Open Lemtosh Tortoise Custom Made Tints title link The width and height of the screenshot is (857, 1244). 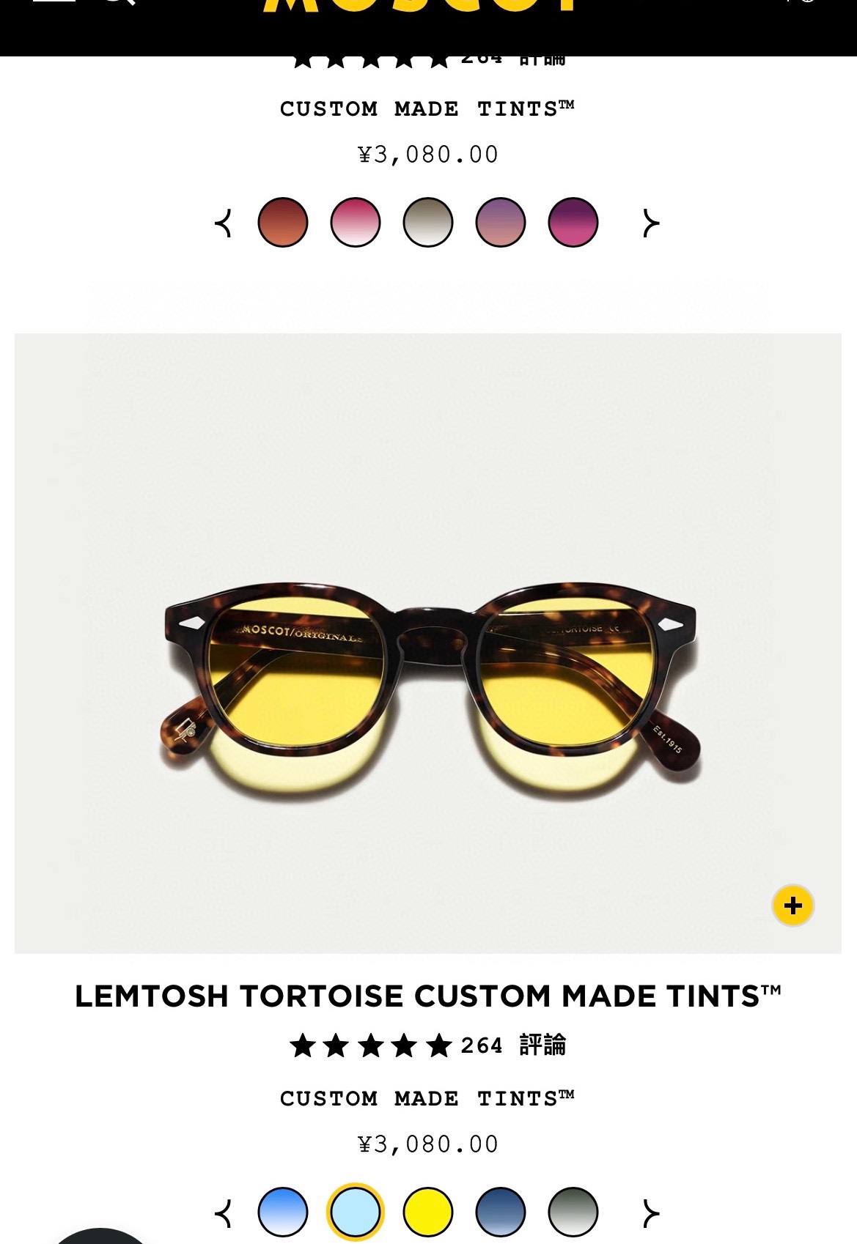428,996
